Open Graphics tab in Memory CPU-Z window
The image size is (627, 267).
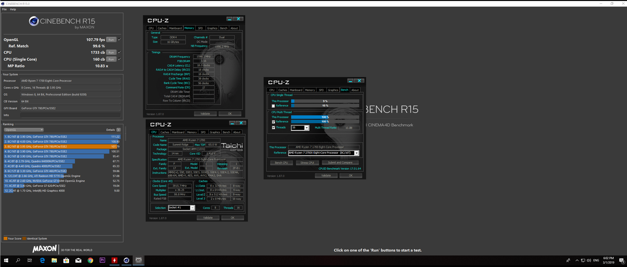[x=212, y=28]
